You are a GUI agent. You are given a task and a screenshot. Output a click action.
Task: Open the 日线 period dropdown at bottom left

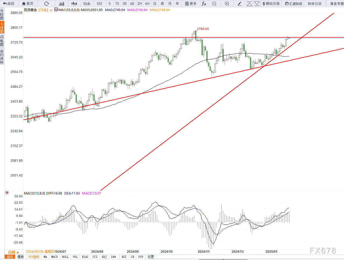tap(13, 252)
